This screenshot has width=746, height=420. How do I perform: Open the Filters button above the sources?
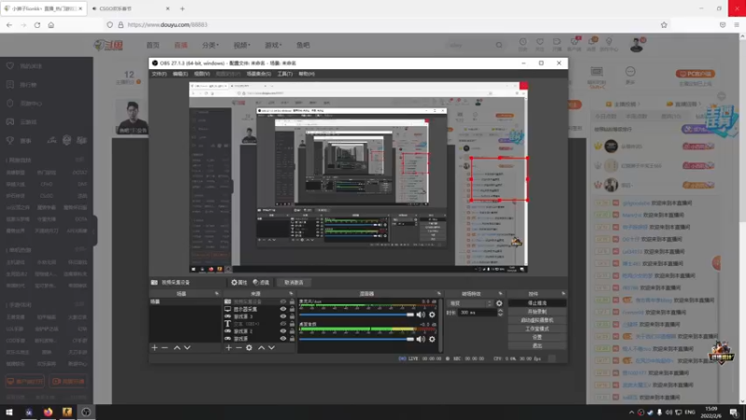click(x=261, y=283)
